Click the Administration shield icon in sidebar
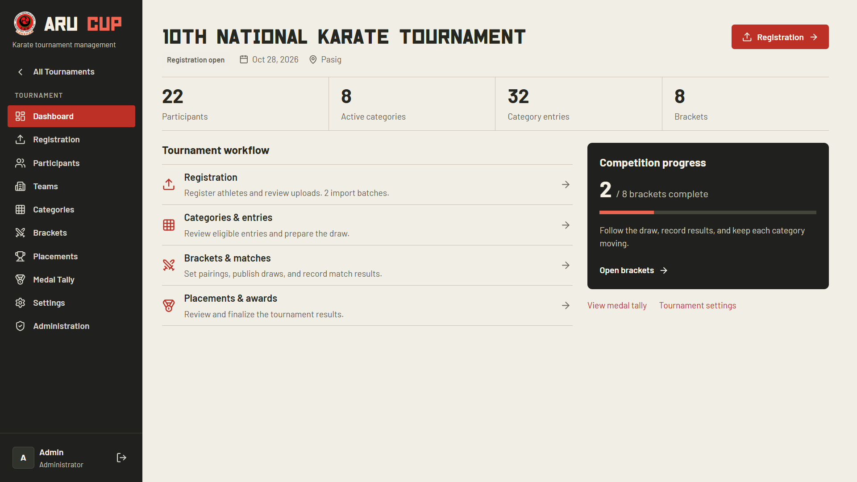The width and height of the screenshot is (857, 482). (x=20, y=326)
